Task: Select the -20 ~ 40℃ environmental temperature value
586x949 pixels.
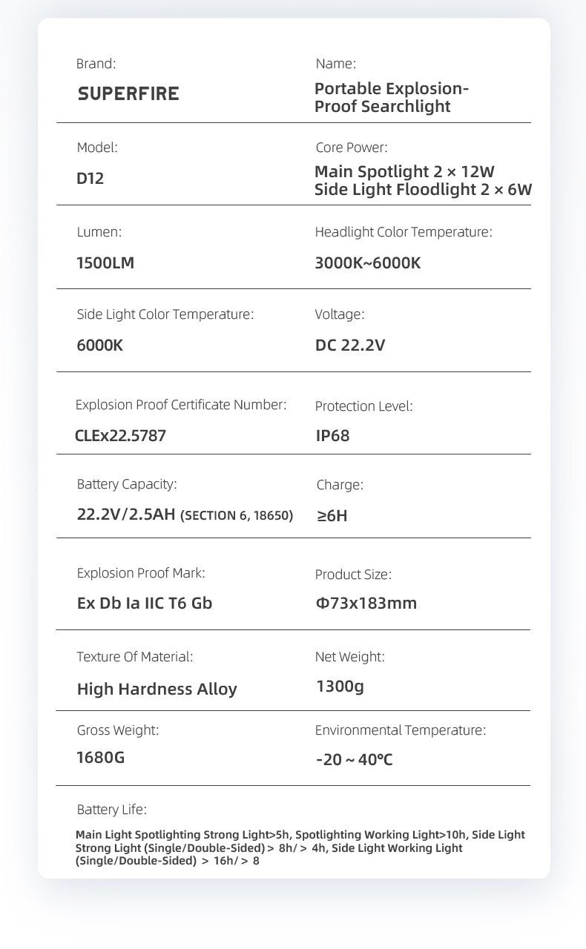Action: click(x=354, y=760)
